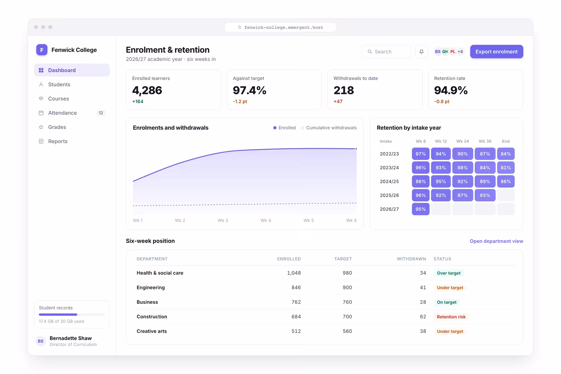561x374 pixels.
Task: Toggle Cumulative withdrawals legend item
Action: point(329,128)
